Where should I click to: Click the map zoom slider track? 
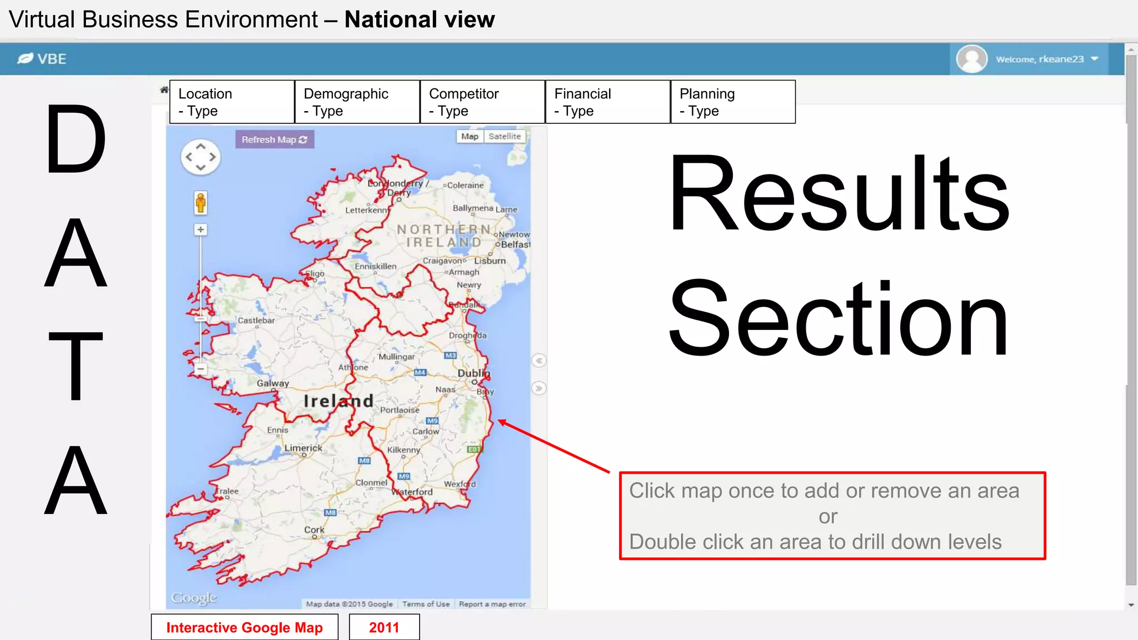201,278
